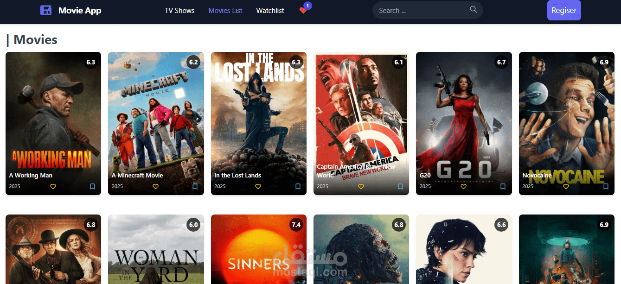Click the A Minecraft Movie title text
The width and height of the screenshot is (621, 284).
tap(137, 176)
